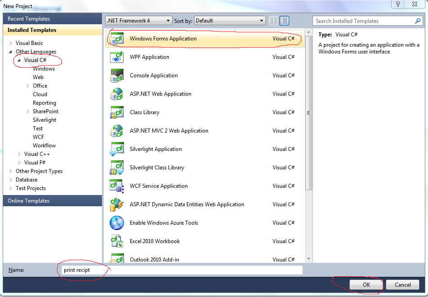Click the Silverlight Application template icon

pyautogui.click(x=117, y=149)
